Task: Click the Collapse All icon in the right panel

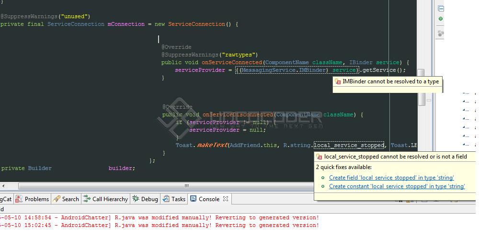Action: tap(441, 9)
